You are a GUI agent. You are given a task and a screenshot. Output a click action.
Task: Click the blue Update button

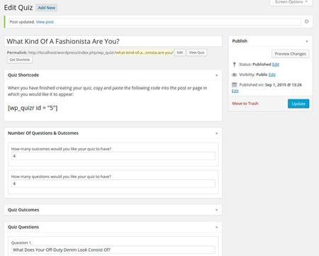[x=298, y=104]
